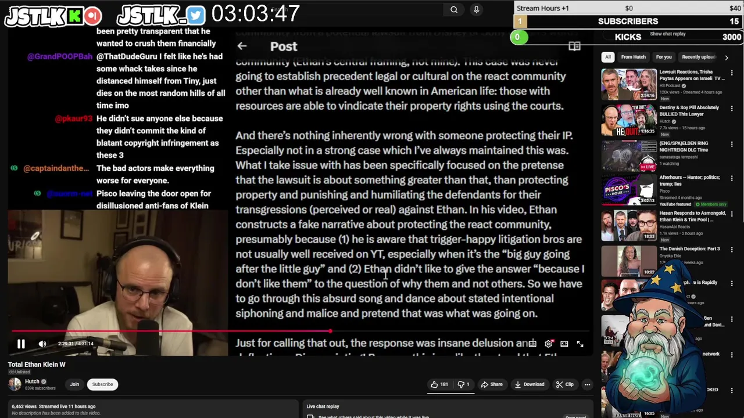The width and height of the screenshot is (744, 418).
Task: Click chat username @GrandPOOPBah
Action: 60,56
